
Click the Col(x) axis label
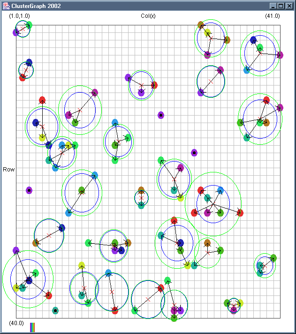pos(148,16)
